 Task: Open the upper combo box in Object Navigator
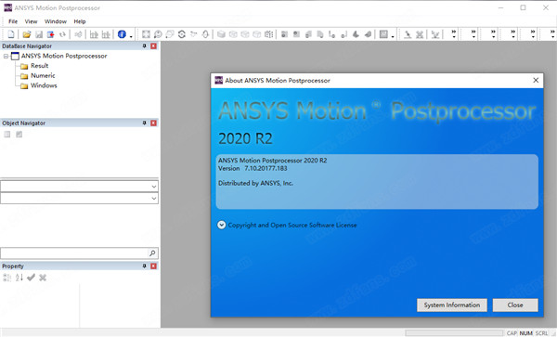click(154, 187)
